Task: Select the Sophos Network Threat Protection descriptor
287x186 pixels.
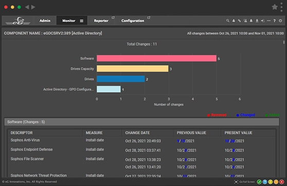Action: (39, 175)
